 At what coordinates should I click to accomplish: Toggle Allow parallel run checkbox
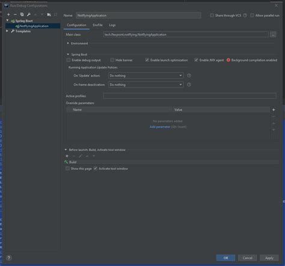pyautogui.click(x=252, y=16)
